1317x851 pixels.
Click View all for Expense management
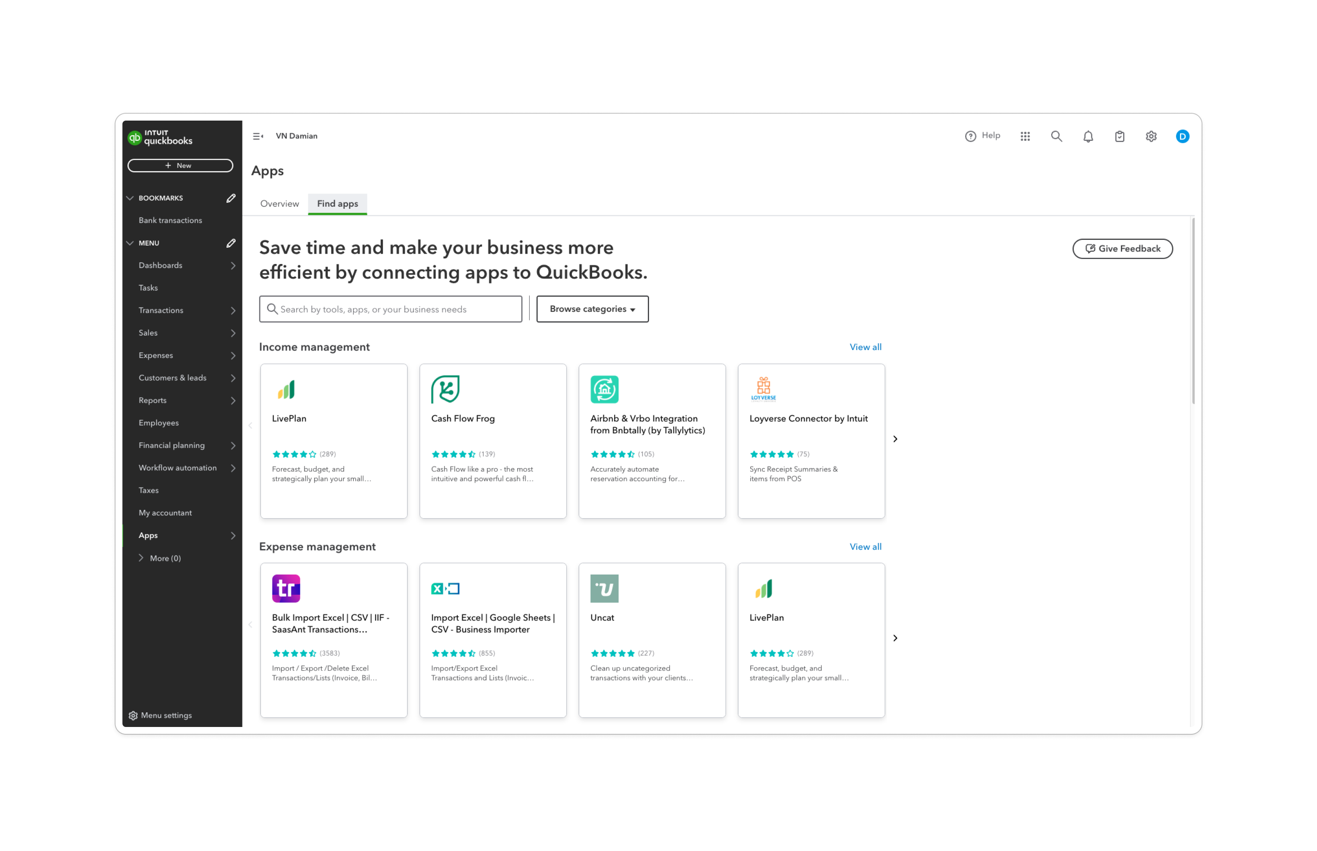coord(865,547)
